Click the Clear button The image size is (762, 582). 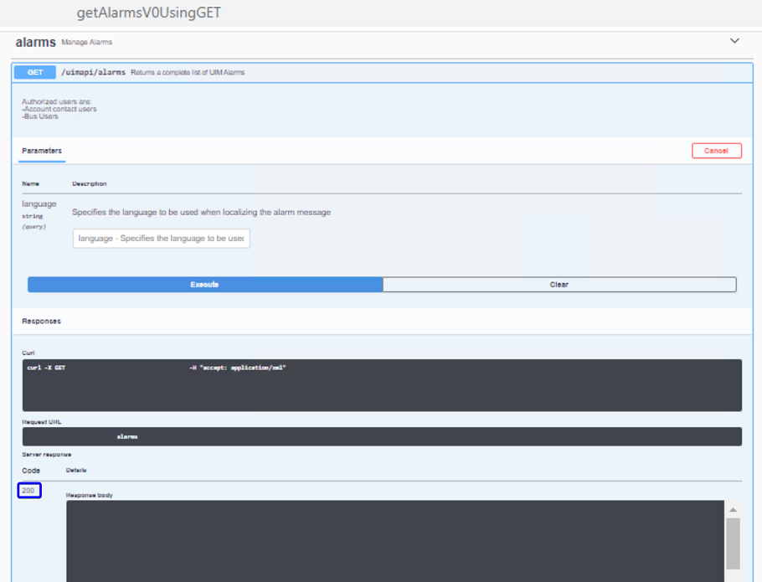[x=559, y=285]
